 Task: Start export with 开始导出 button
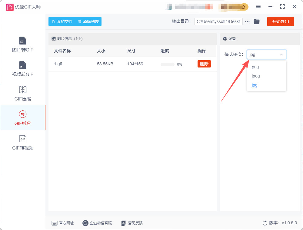tap(280, 21)
